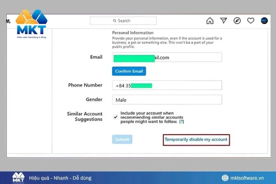Click the Confirm Email button
The width and height of the screenshot is (276, 184).
(129, 71)
